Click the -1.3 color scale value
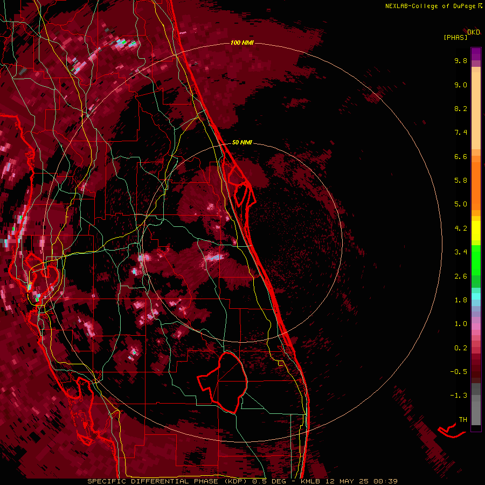 point(459,396)
